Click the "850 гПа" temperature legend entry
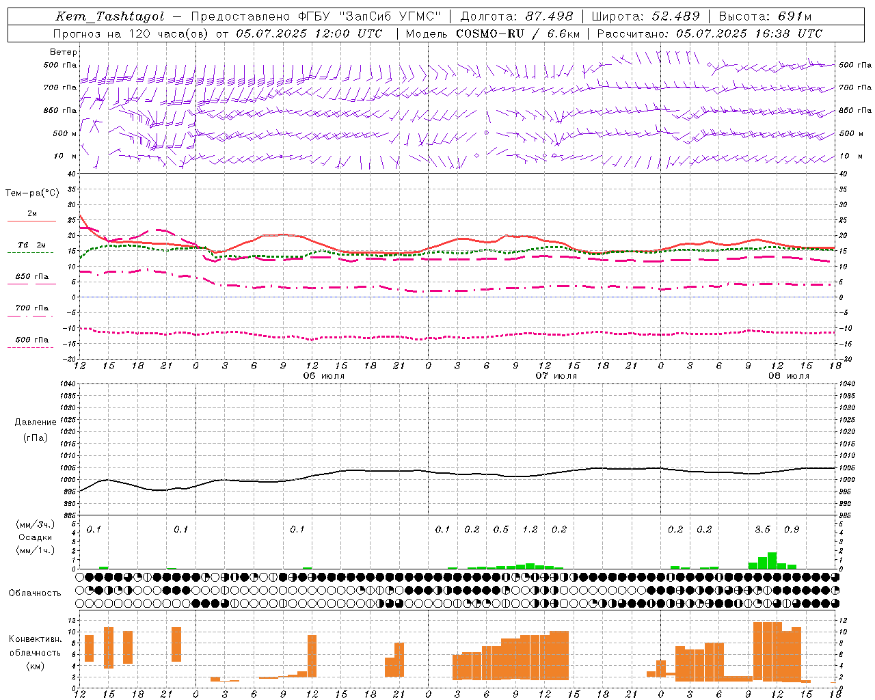This screenshot has width=875, height=700. click(x=32, y=277)
